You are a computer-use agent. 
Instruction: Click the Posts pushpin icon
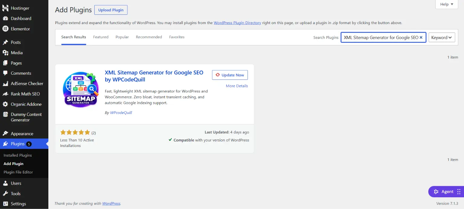pyautogui.click(x=5, y=42)
